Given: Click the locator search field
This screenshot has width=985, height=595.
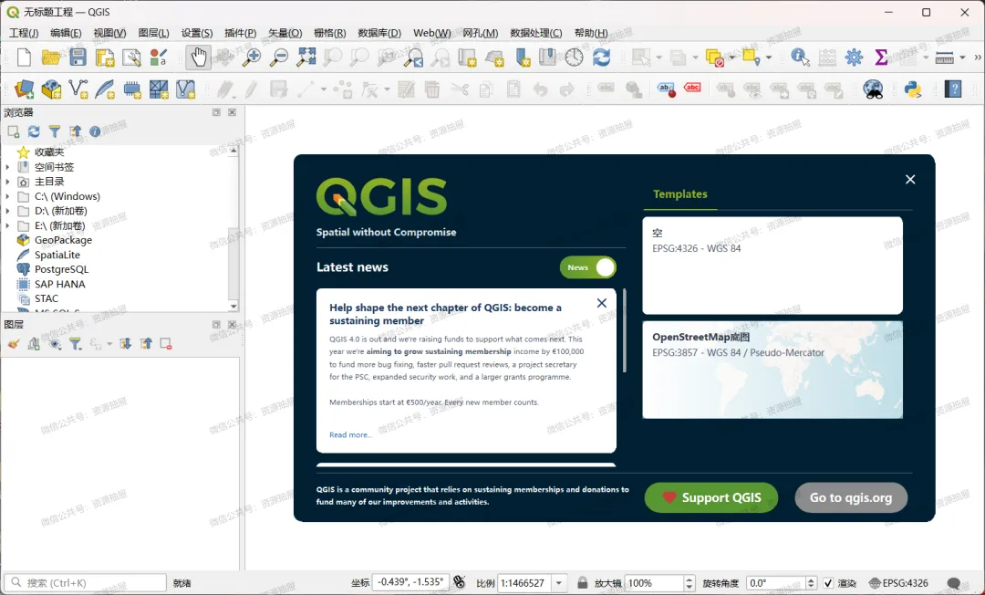Looking at the screenshot, I should pyautogui.click(x=85, y=583).
